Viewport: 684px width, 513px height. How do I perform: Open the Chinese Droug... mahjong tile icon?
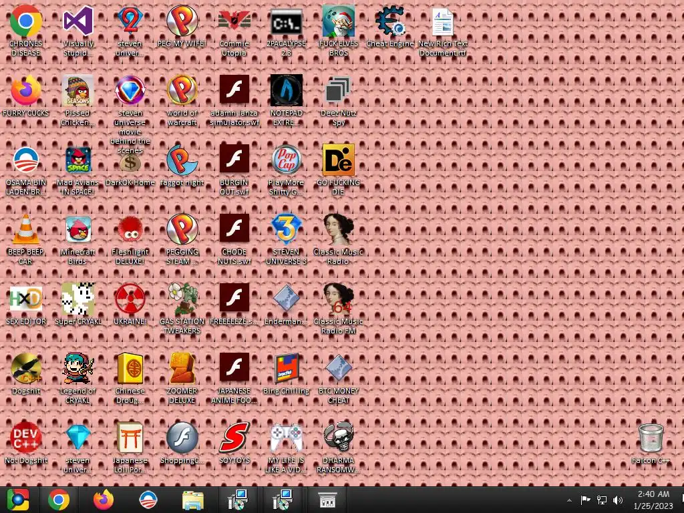(x=130, y=378)
